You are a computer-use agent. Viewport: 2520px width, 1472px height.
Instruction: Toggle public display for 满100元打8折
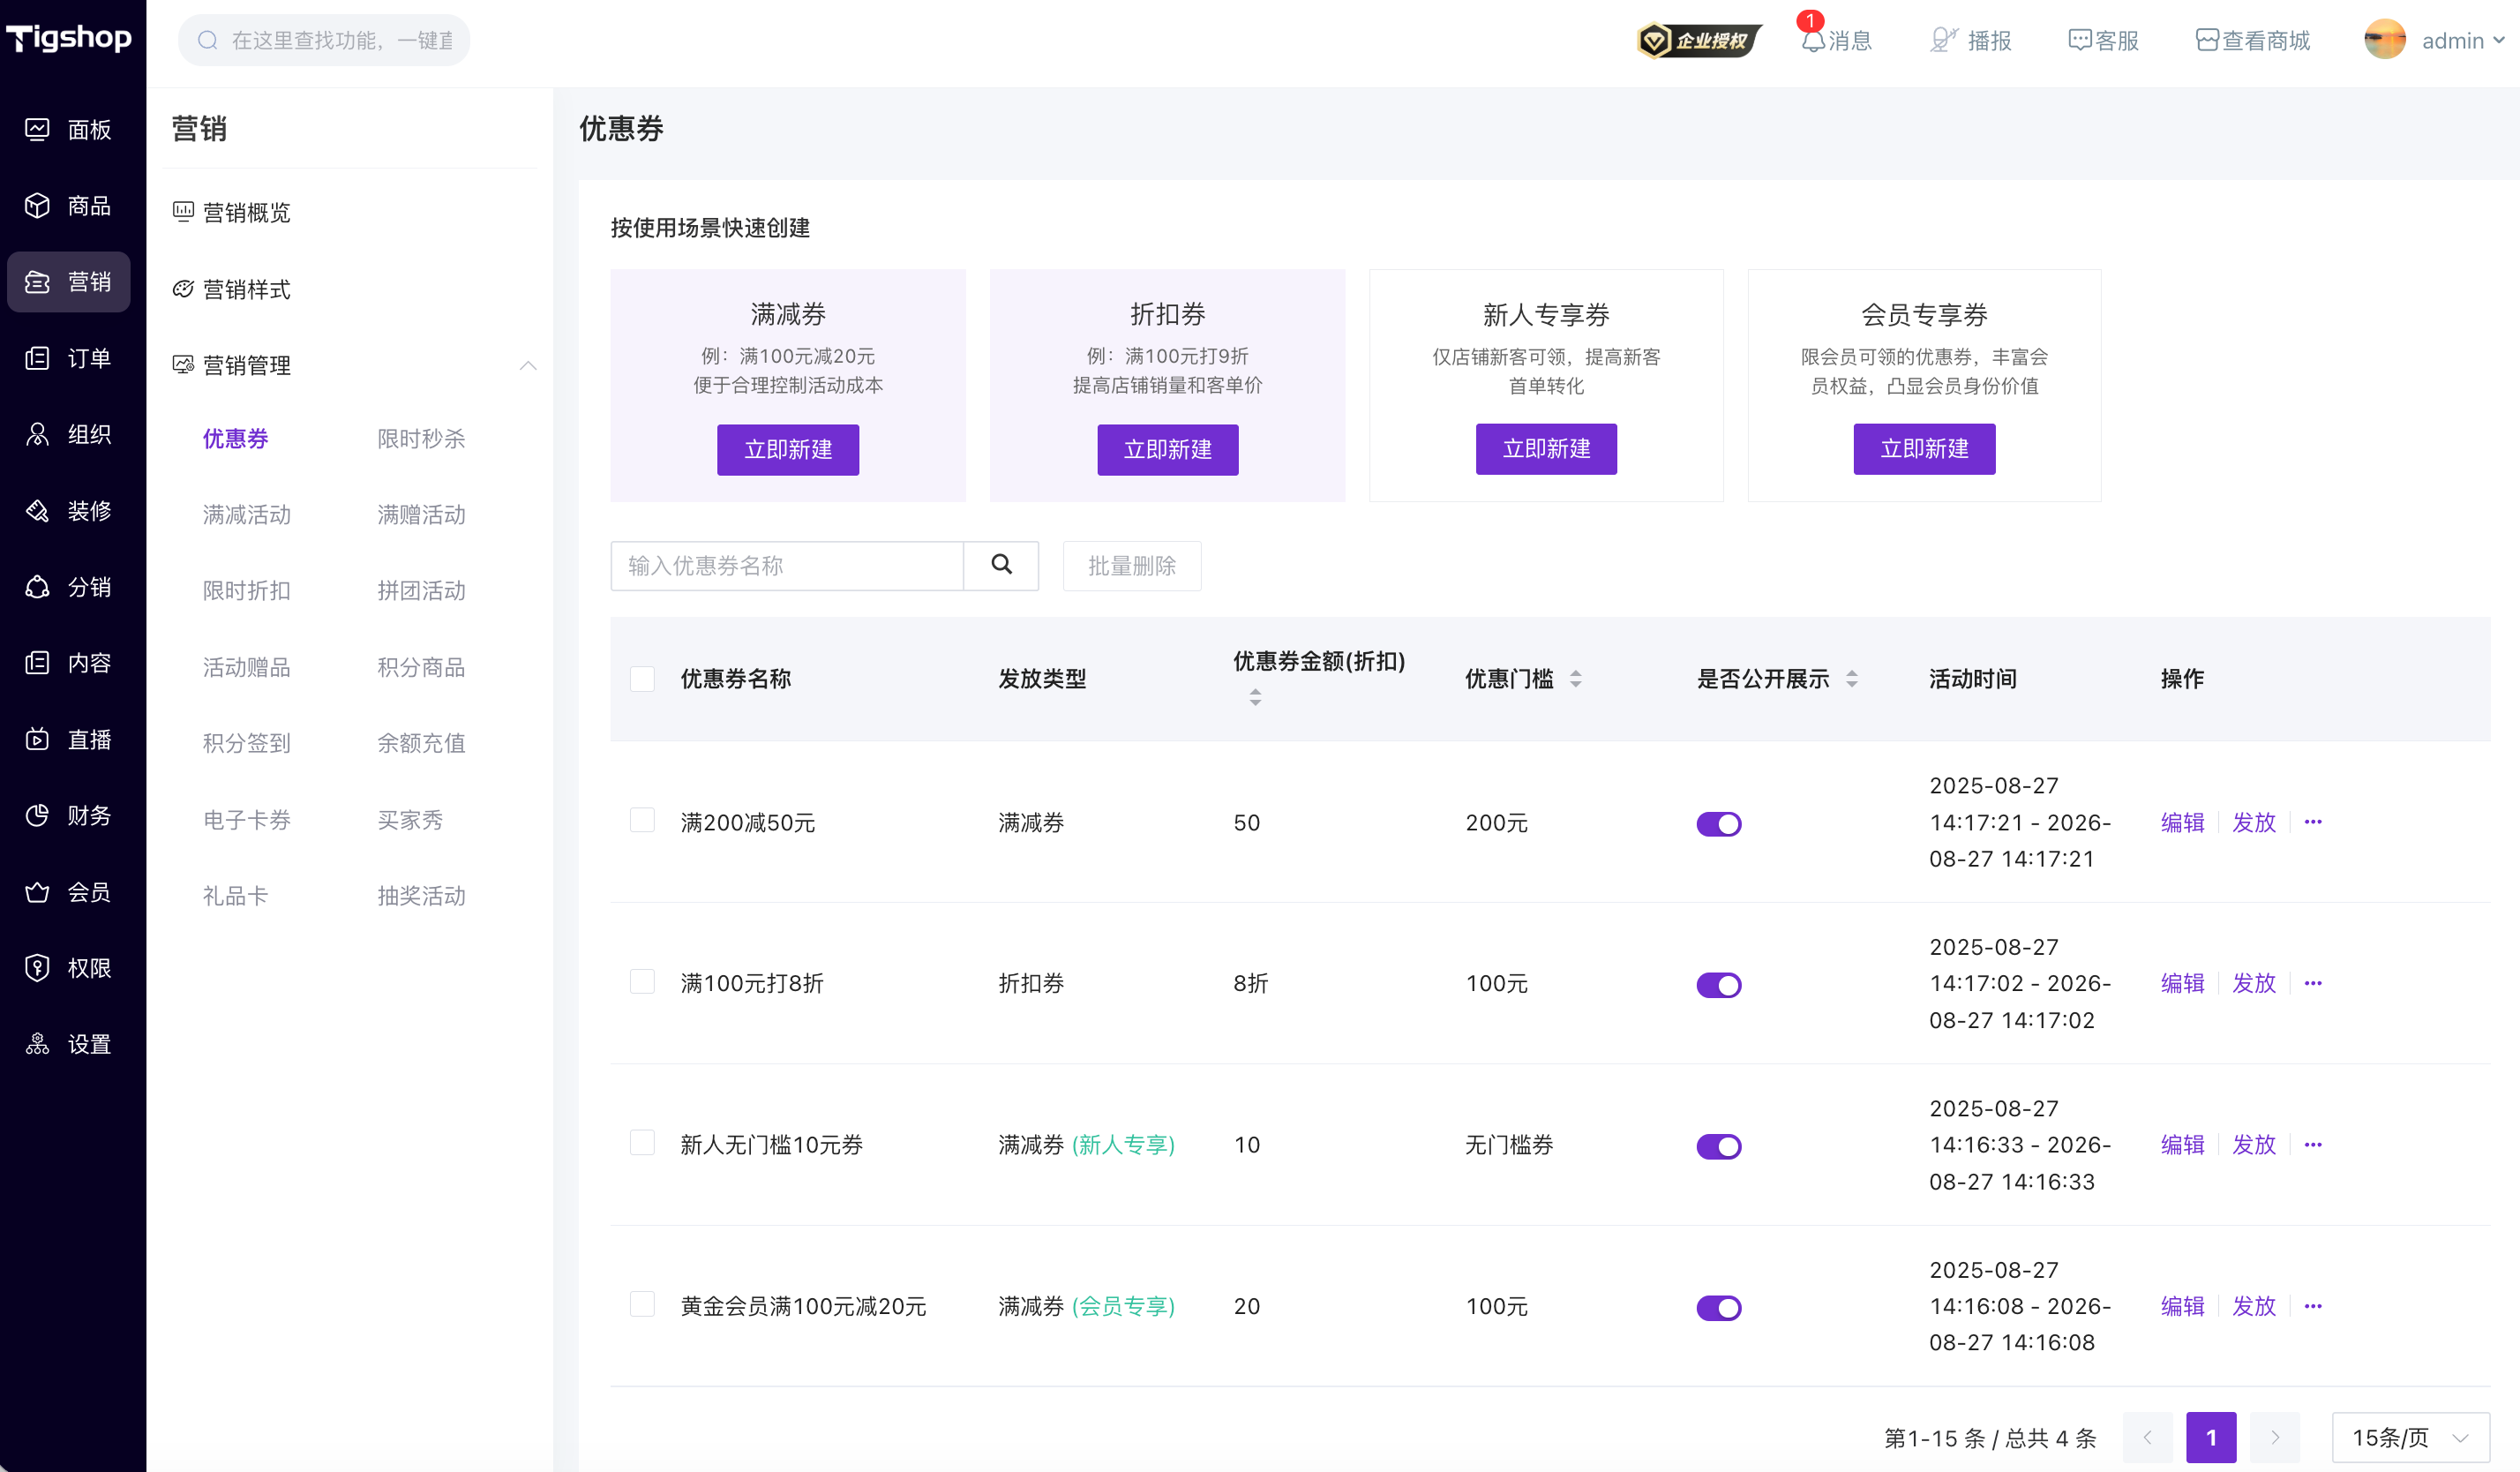tap(1718, 985)
